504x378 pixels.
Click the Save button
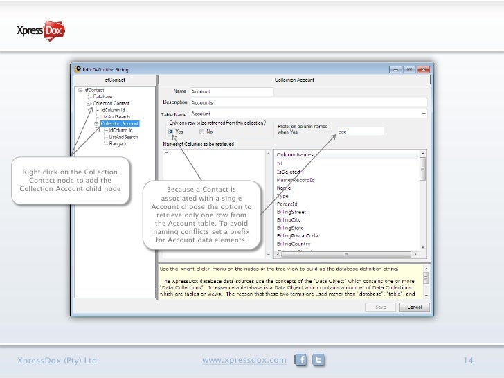point(381,307)
